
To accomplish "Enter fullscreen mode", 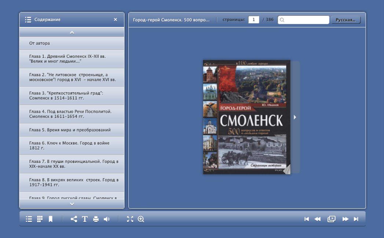I will (130, 219).
